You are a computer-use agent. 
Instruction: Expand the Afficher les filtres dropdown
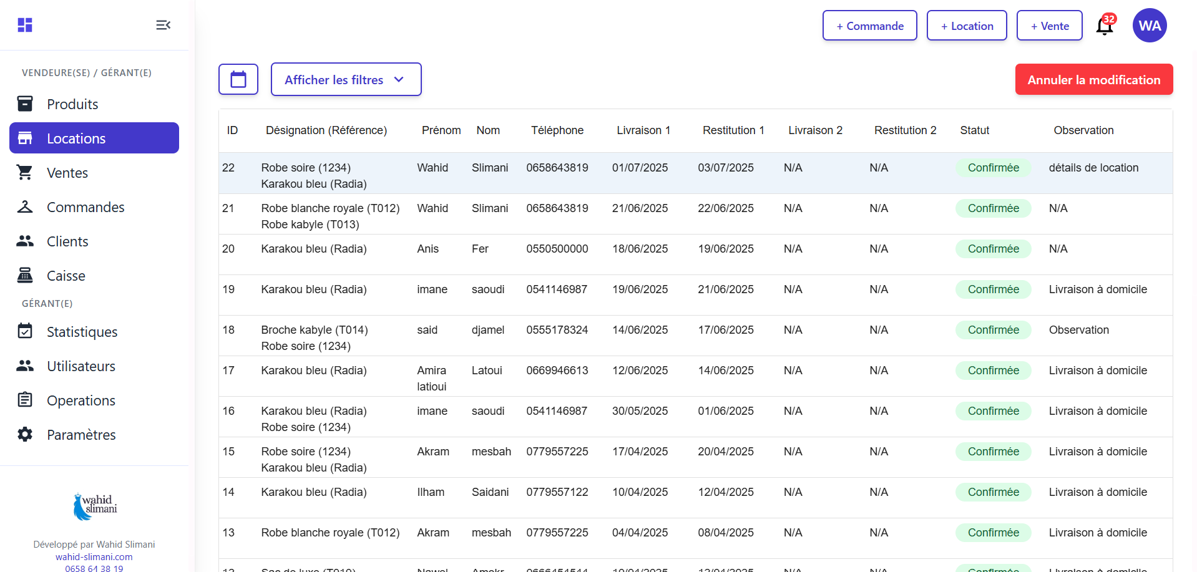(346, 79)
